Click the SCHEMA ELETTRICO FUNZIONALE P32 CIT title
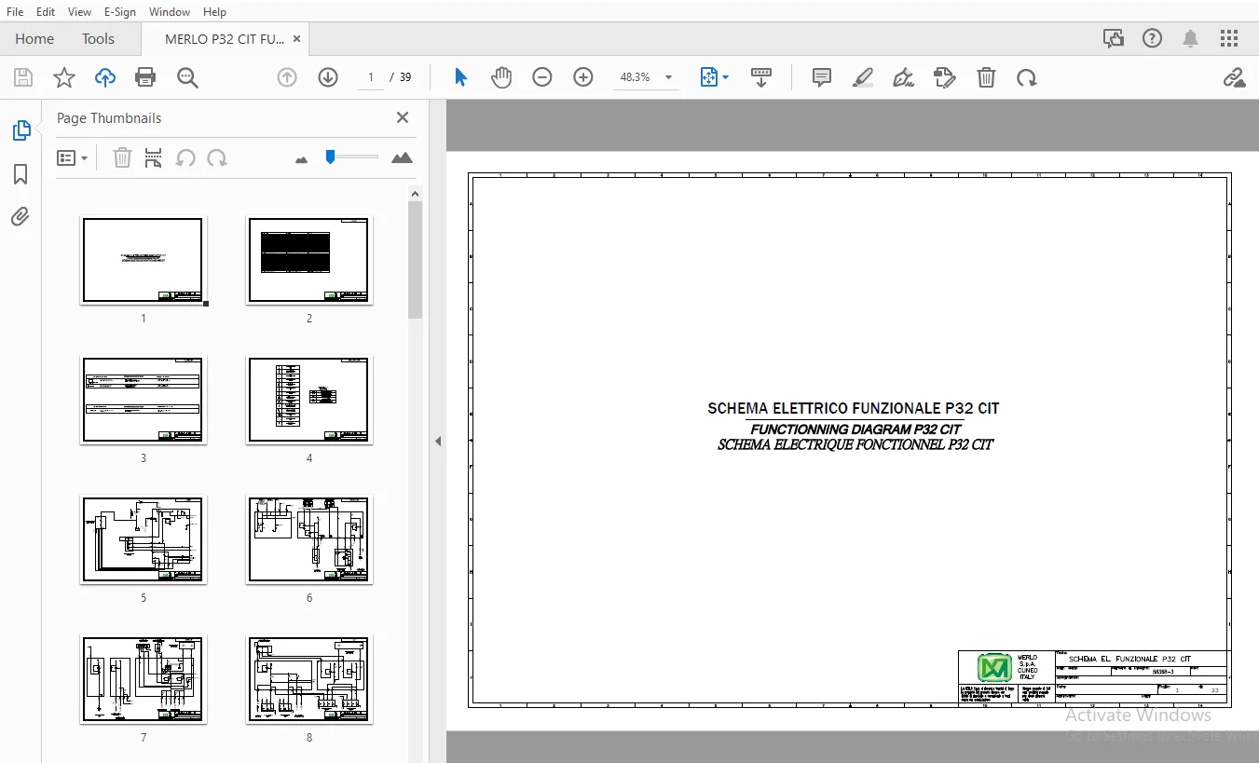Viewport: 1259px width, 763px height. pyautogui.click(x=854, y=409)
